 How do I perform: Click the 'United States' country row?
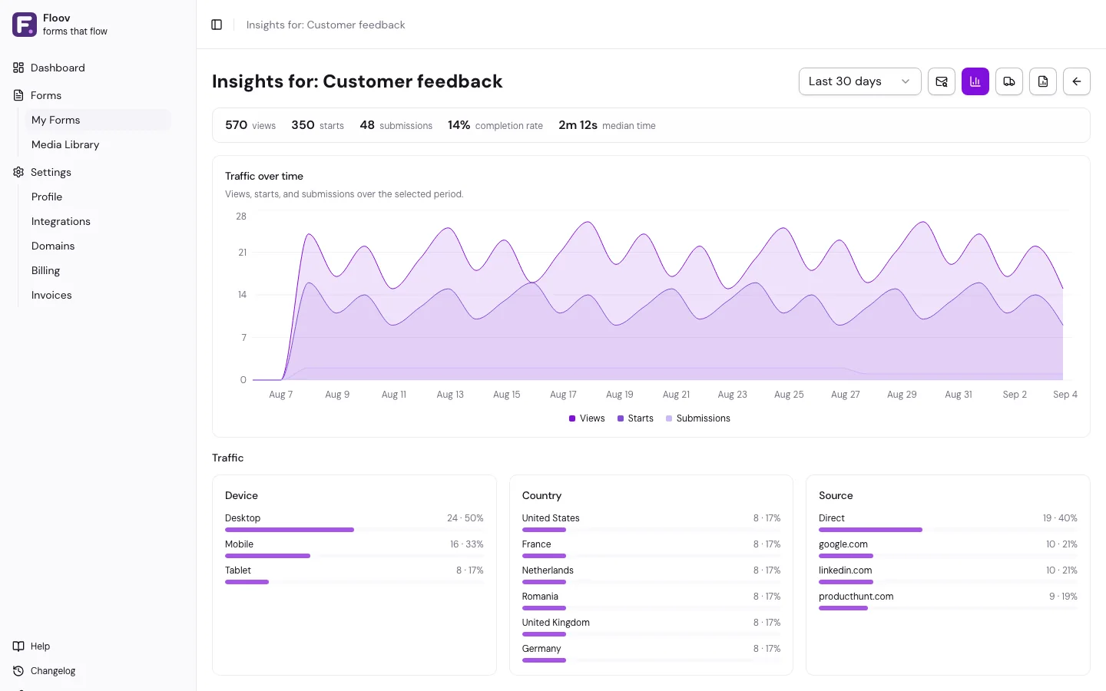(651, 523)
